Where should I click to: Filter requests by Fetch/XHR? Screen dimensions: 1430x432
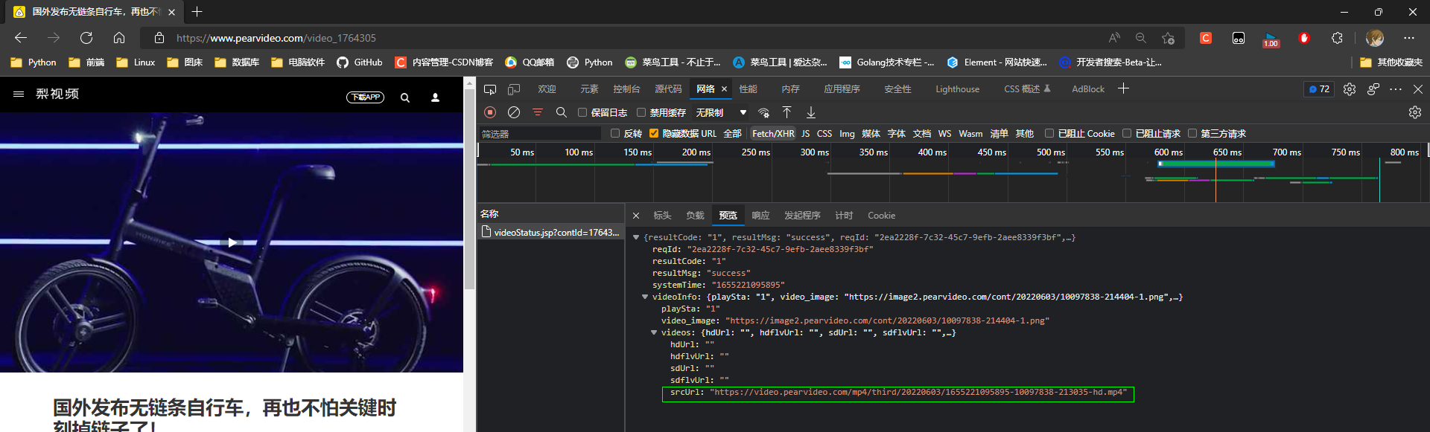click(x=773, y=134)
